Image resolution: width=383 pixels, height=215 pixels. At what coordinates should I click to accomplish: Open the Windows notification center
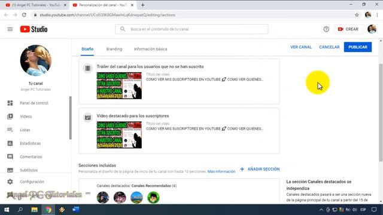coord(374,210)
